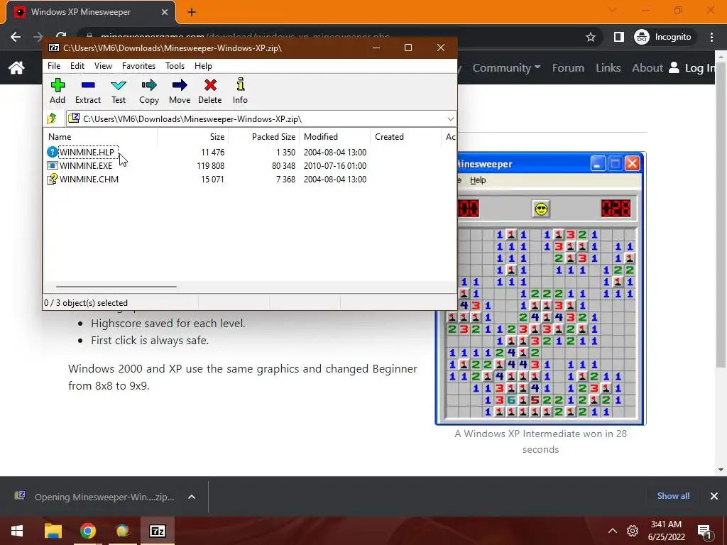Sort by Created column header

405,137
